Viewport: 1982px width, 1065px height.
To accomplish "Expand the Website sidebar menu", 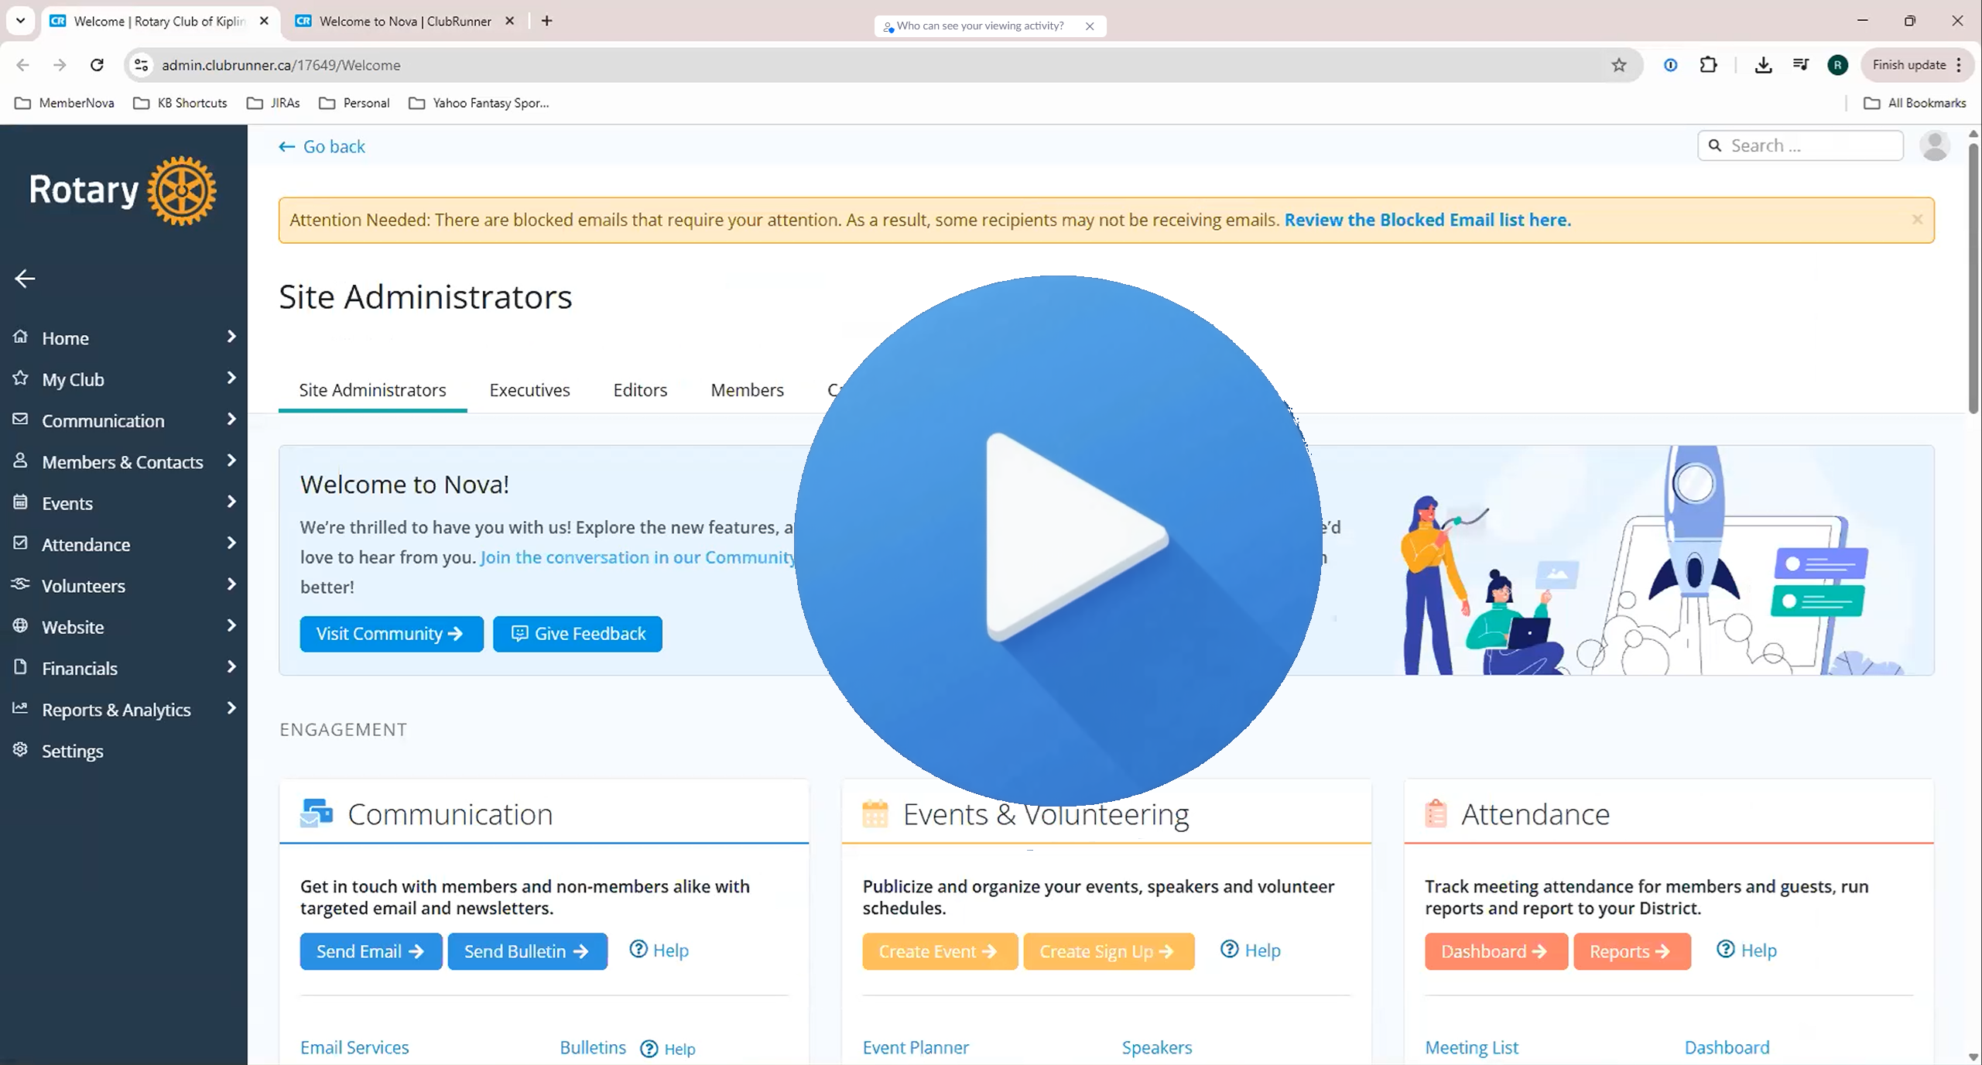I will click(x=230, y=625).
